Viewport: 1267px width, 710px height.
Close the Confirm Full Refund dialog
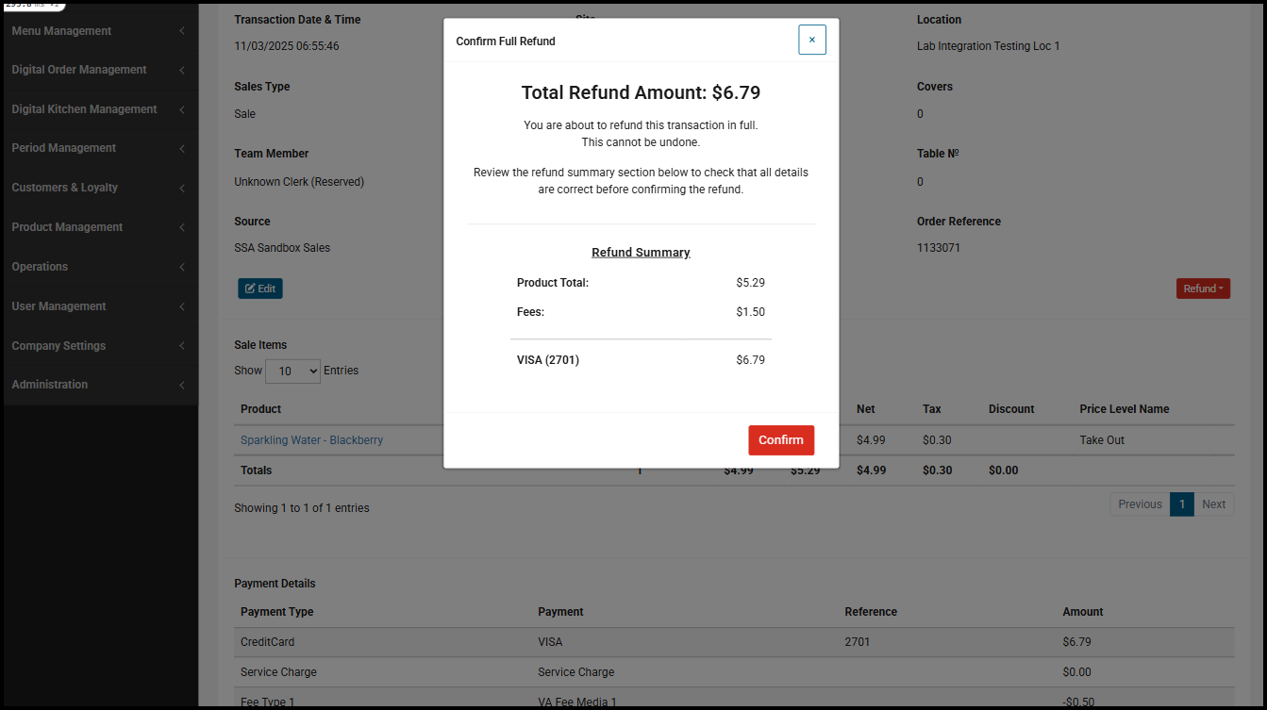(x=811, y=40)
